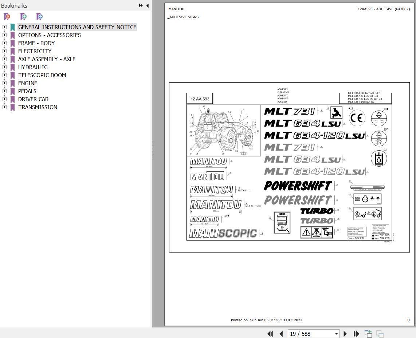The height and width of the screenshot is (338, 416).
Task: Click bookmark icon beside ELECTRICITY
Action: [x=12, y=51]
